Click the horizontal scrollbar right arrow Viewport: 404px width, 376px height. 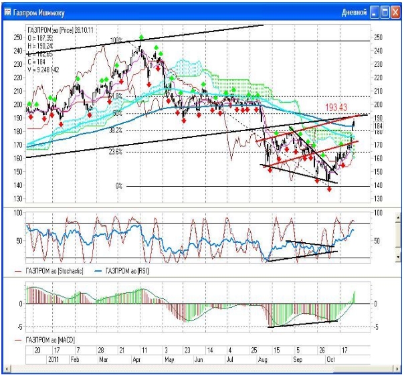click(397, 369)
